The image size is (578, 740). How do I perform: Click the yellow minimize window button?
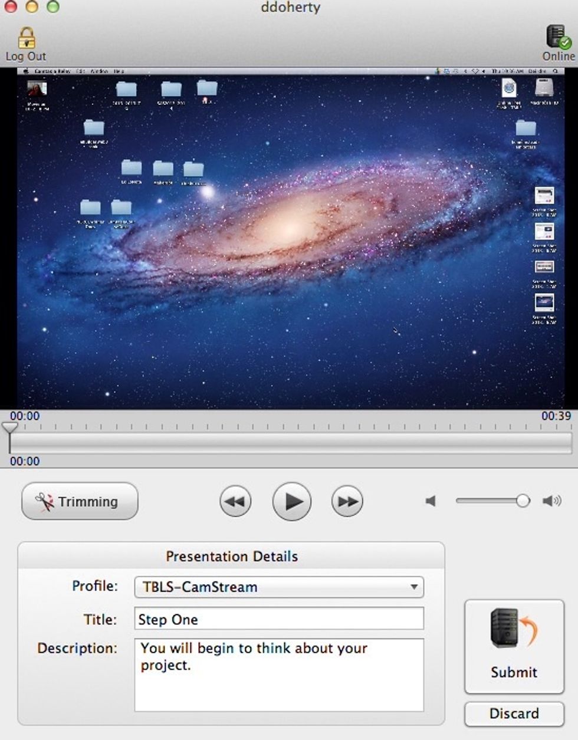tap(32, 7)
